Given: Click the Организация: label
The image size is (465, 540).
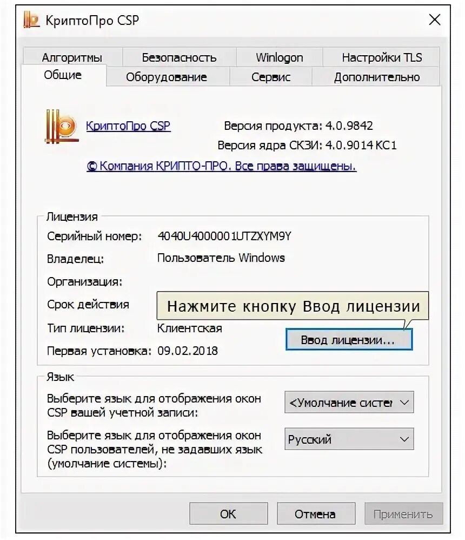Looking at the screenshot, I should coord(85,282).
